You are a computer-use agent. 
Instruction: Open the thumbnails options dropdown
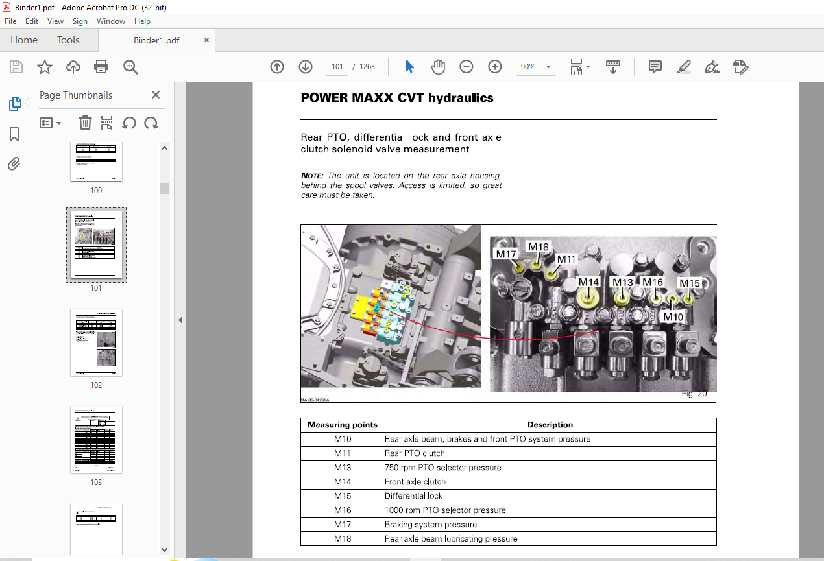50,123
